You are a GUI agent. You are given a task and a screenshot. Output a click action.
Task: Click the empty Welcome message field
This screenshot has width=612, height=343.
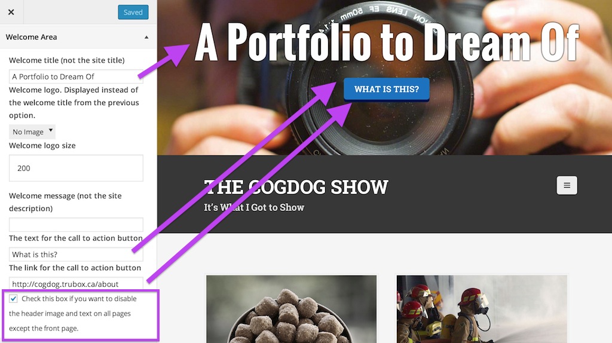click(76, 225)
